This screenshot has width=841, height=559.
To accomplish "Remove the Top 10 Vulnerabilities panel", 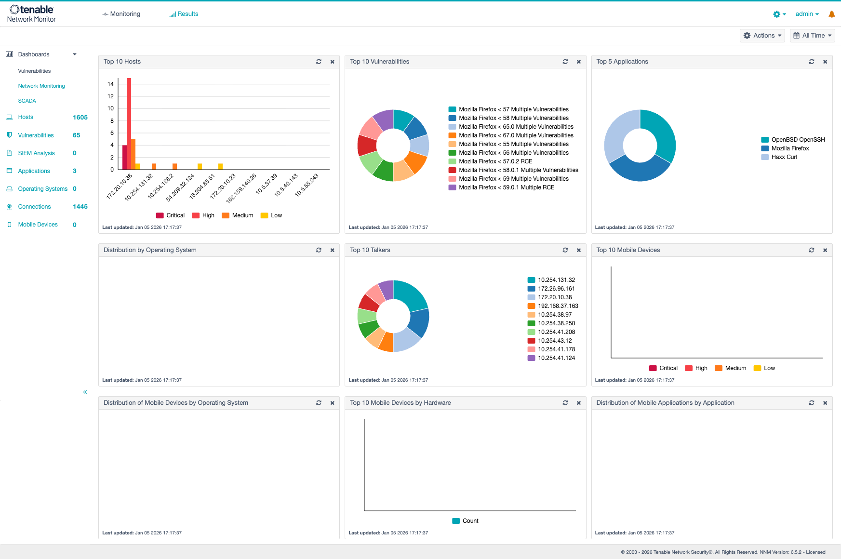I will [579, 62].
